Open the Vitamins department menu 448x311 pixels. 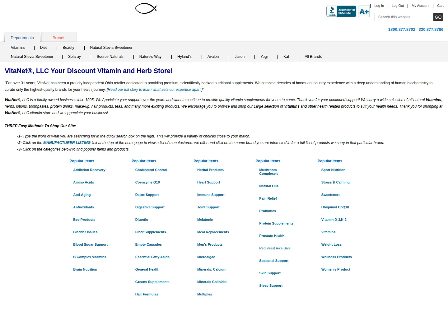pos(18,48)
